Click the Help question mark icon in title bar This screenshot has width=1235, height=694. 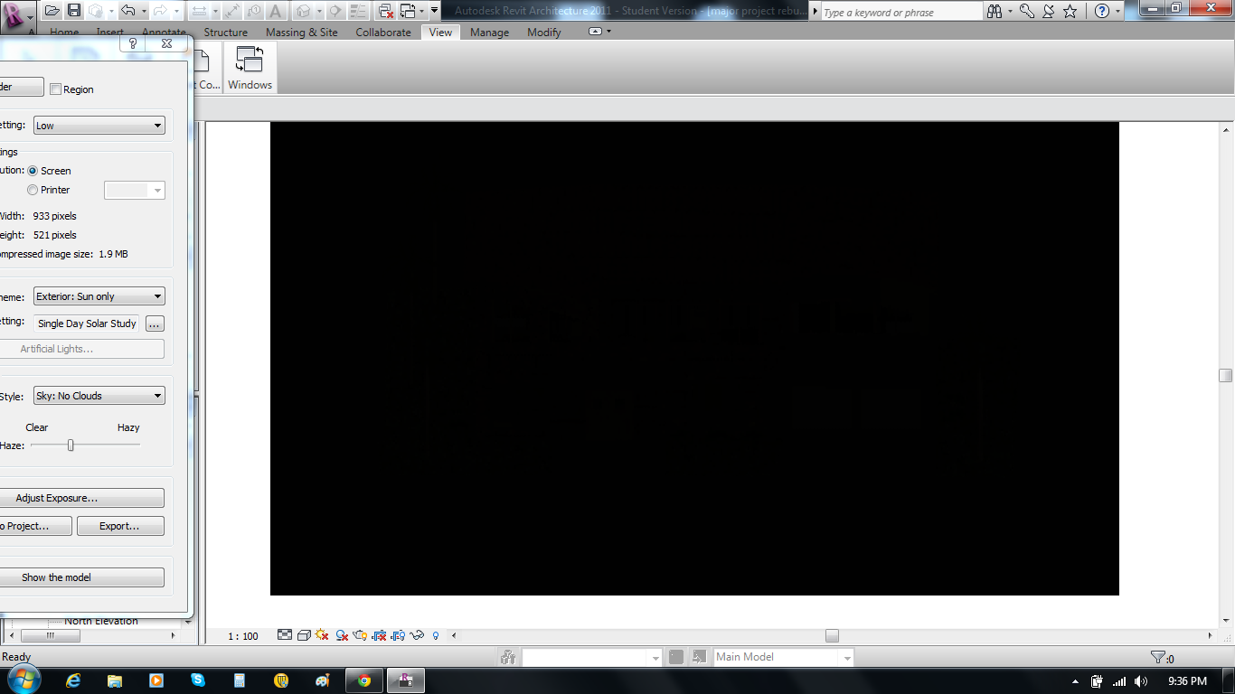click(1101, 11)
